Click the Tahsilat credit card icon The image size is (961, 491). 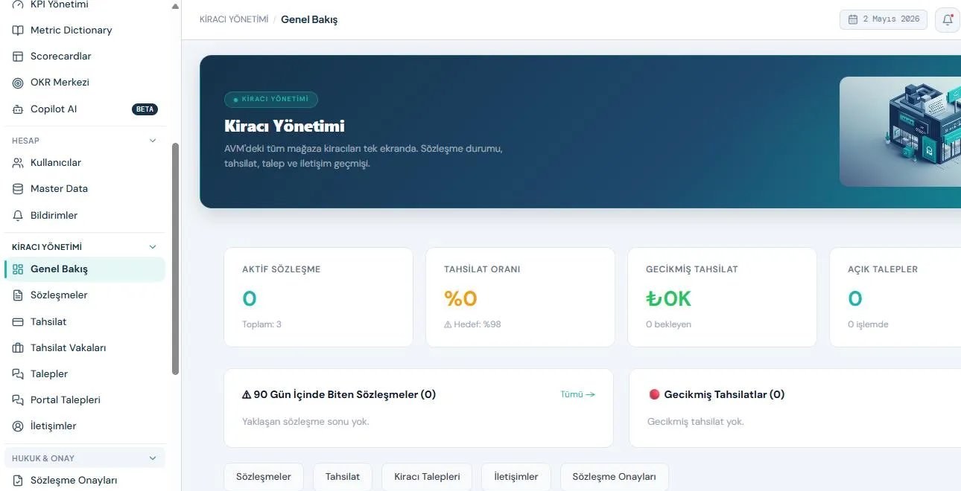click(x=18, y=322)
